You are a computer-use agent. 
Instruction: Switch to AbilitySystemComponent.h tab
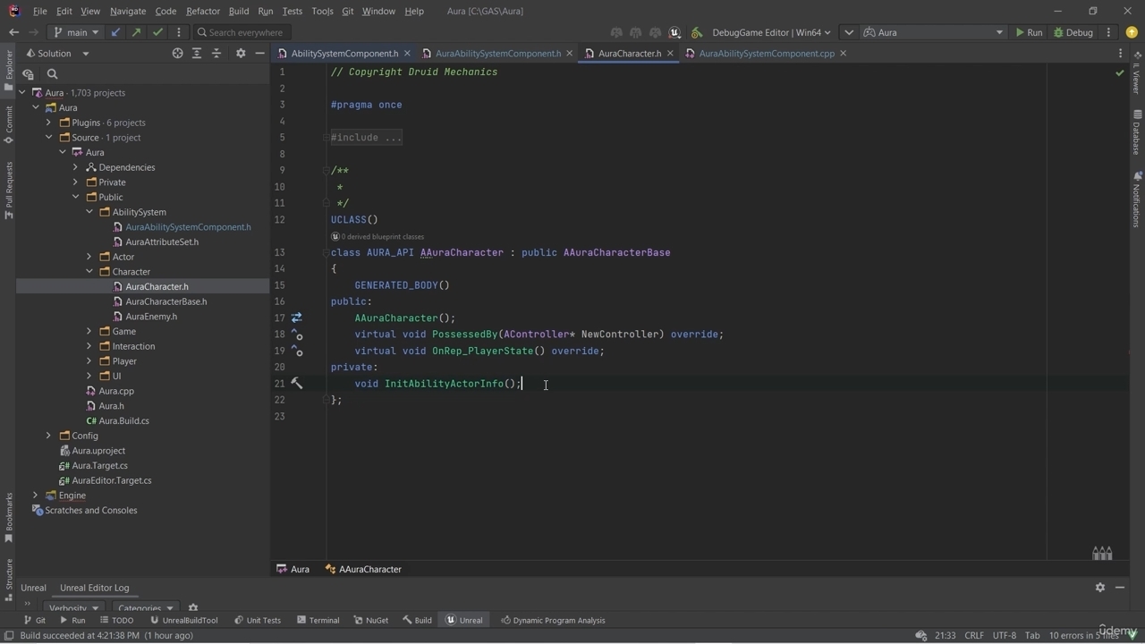coord(344,54)
